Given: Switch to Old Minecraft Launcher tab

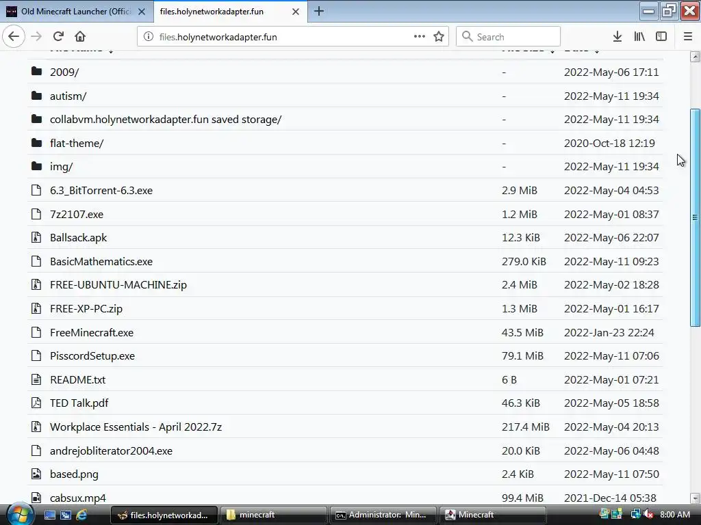Looking at the screenshot, I should point(76,12).
